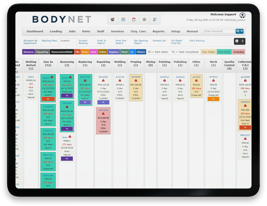
Task: Click the TC badge on card CER7409
Action: point(67,129)
